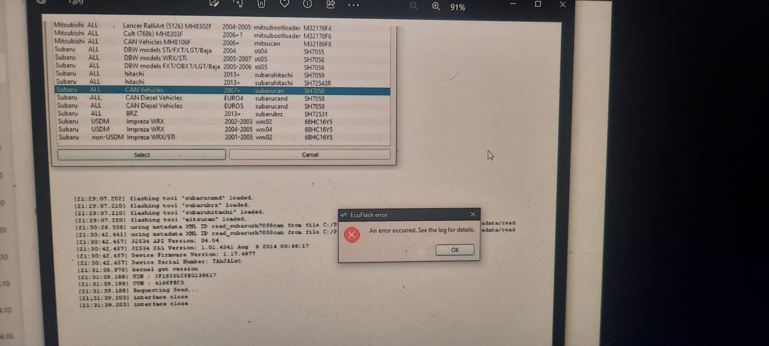Mark photo as favorite with heart icon
Screen dimensions: 769x346
pyautogui.click(x=284, y=4)
